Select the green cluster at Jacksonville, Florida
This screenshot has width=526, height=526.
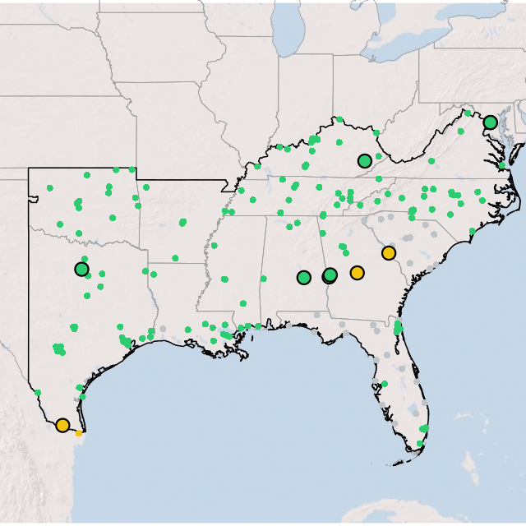tap(398, 327)
